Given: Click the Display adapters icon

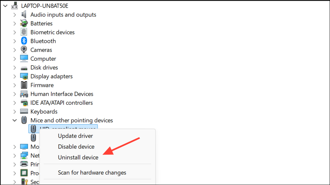Looking at the screenshot, I should point(24,76).
